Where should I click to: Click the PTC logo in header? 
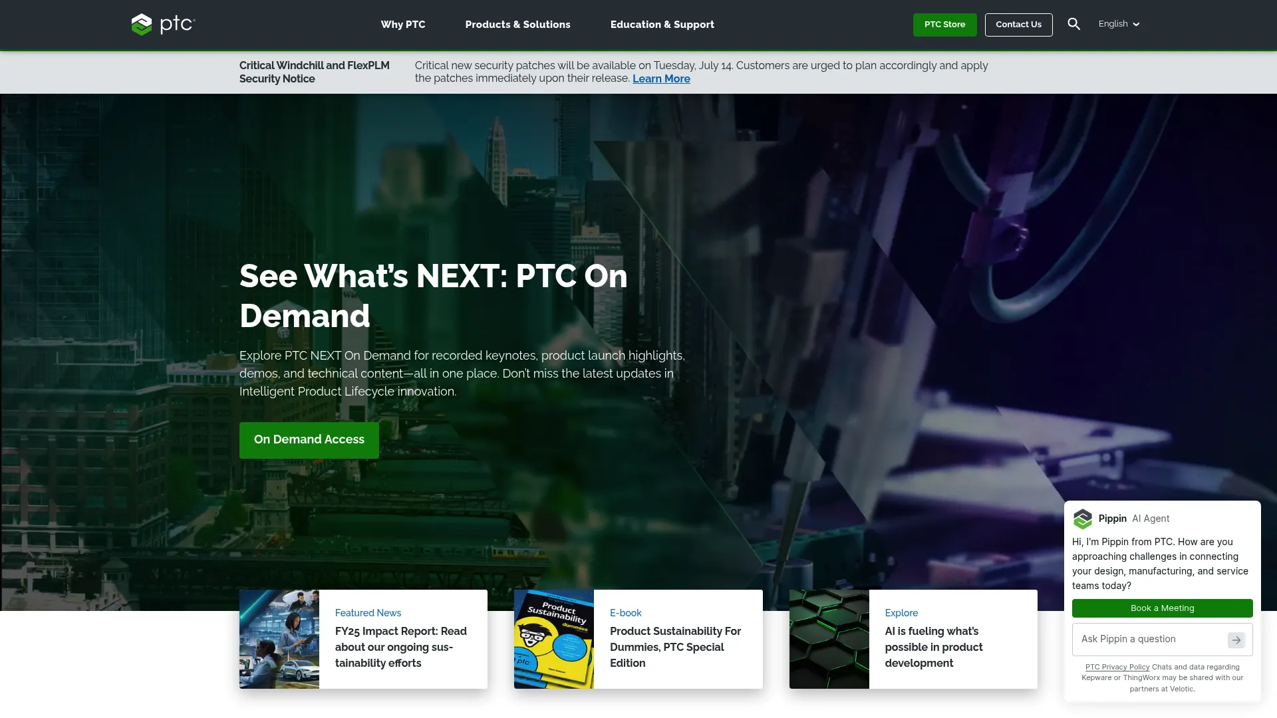tap(163, 25)
